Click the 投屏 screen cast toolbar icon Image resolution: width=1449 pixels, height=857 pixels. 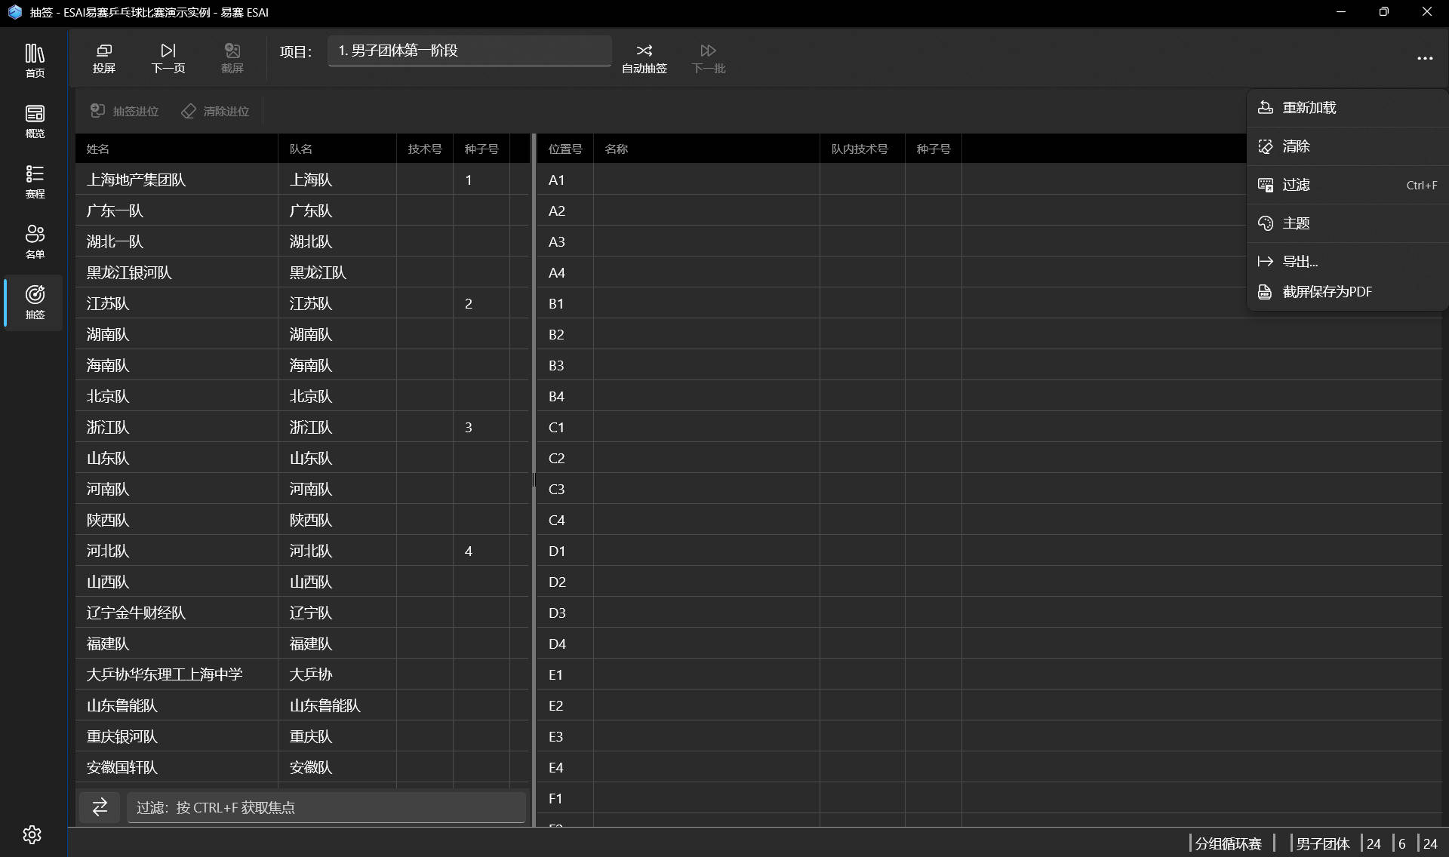point(104,58)
